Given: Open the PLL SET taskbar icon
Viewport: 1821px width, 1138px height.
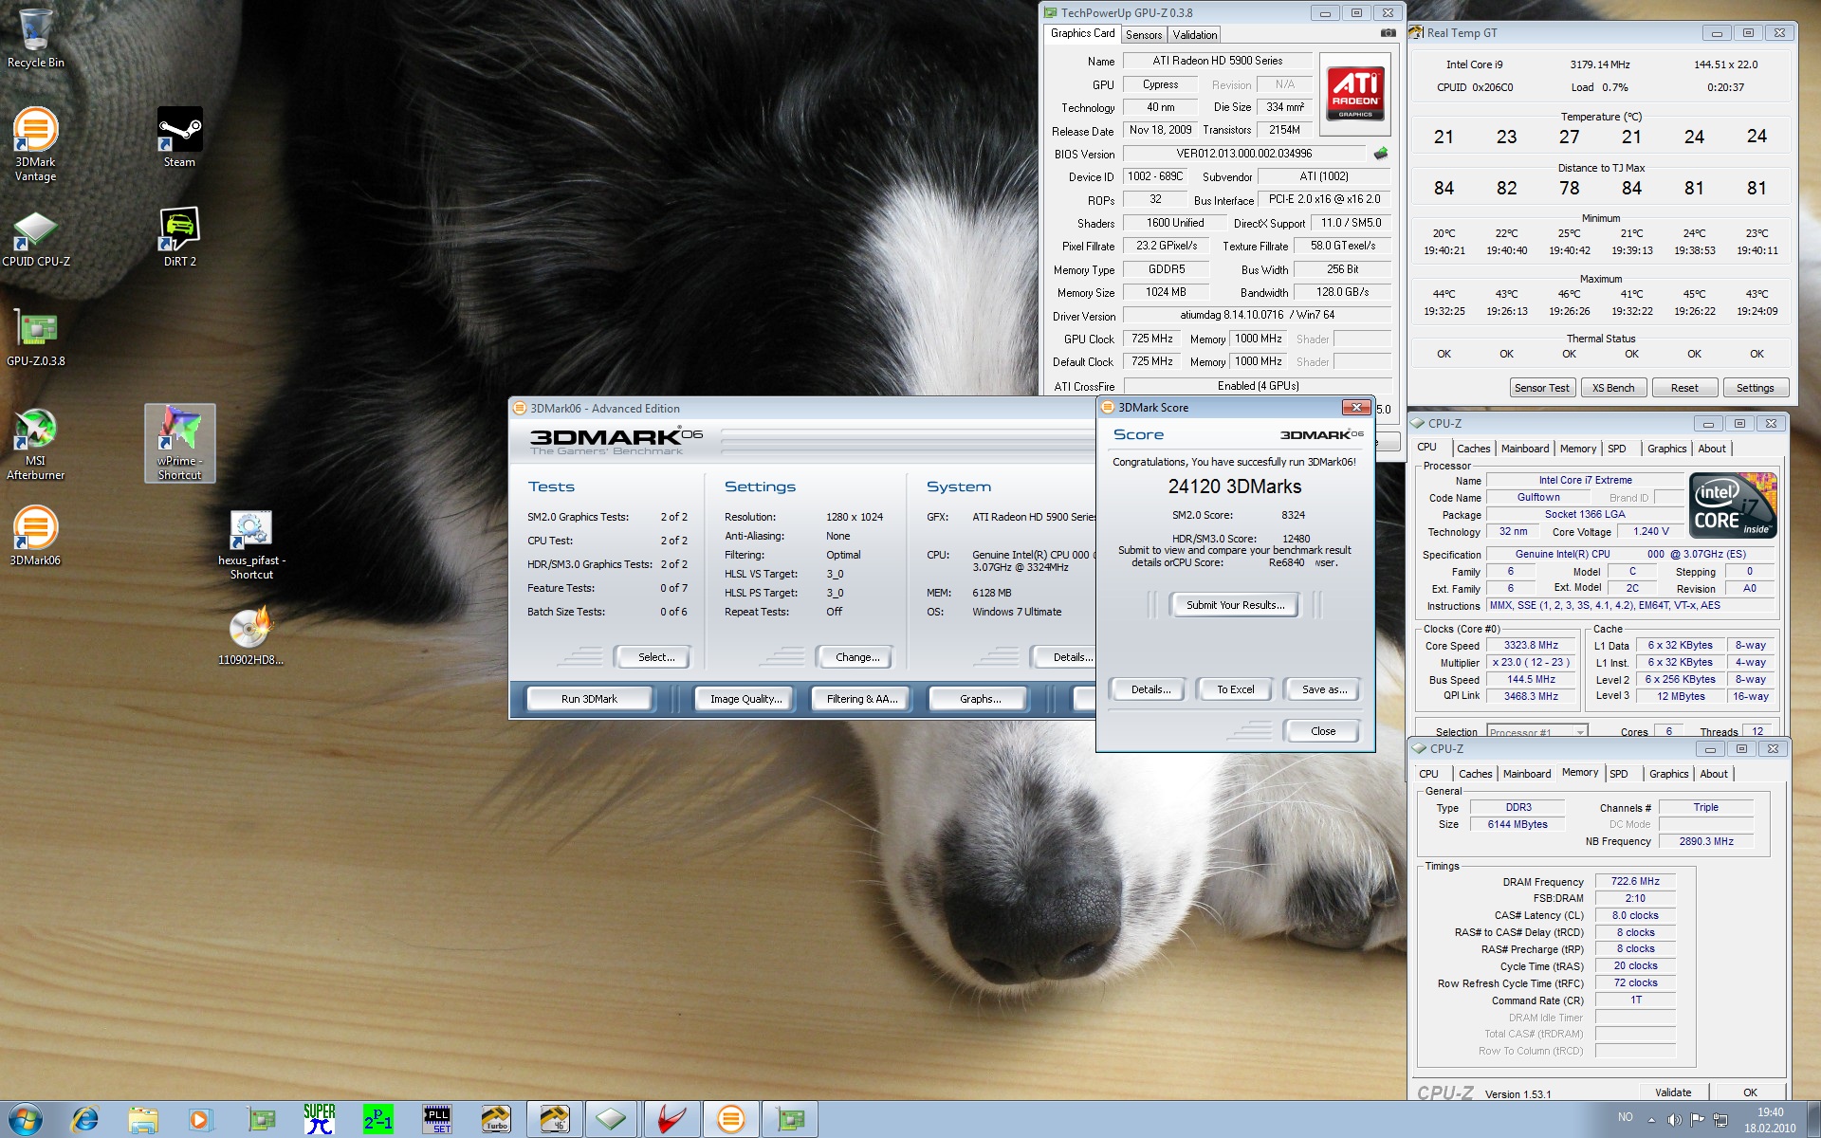Looking at the screenshot, I should tap(437, 1120).
